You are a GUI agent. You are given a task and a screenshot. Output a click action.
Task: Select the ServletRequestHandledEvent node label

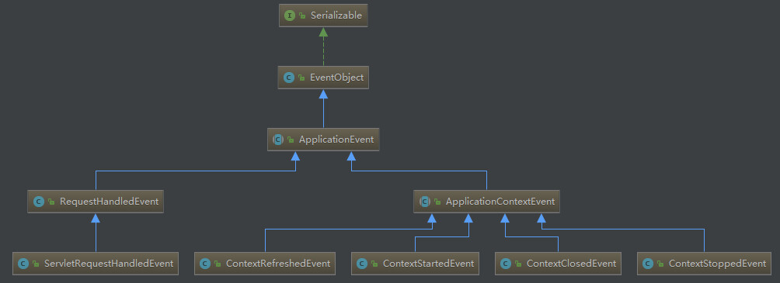(109, 264)
